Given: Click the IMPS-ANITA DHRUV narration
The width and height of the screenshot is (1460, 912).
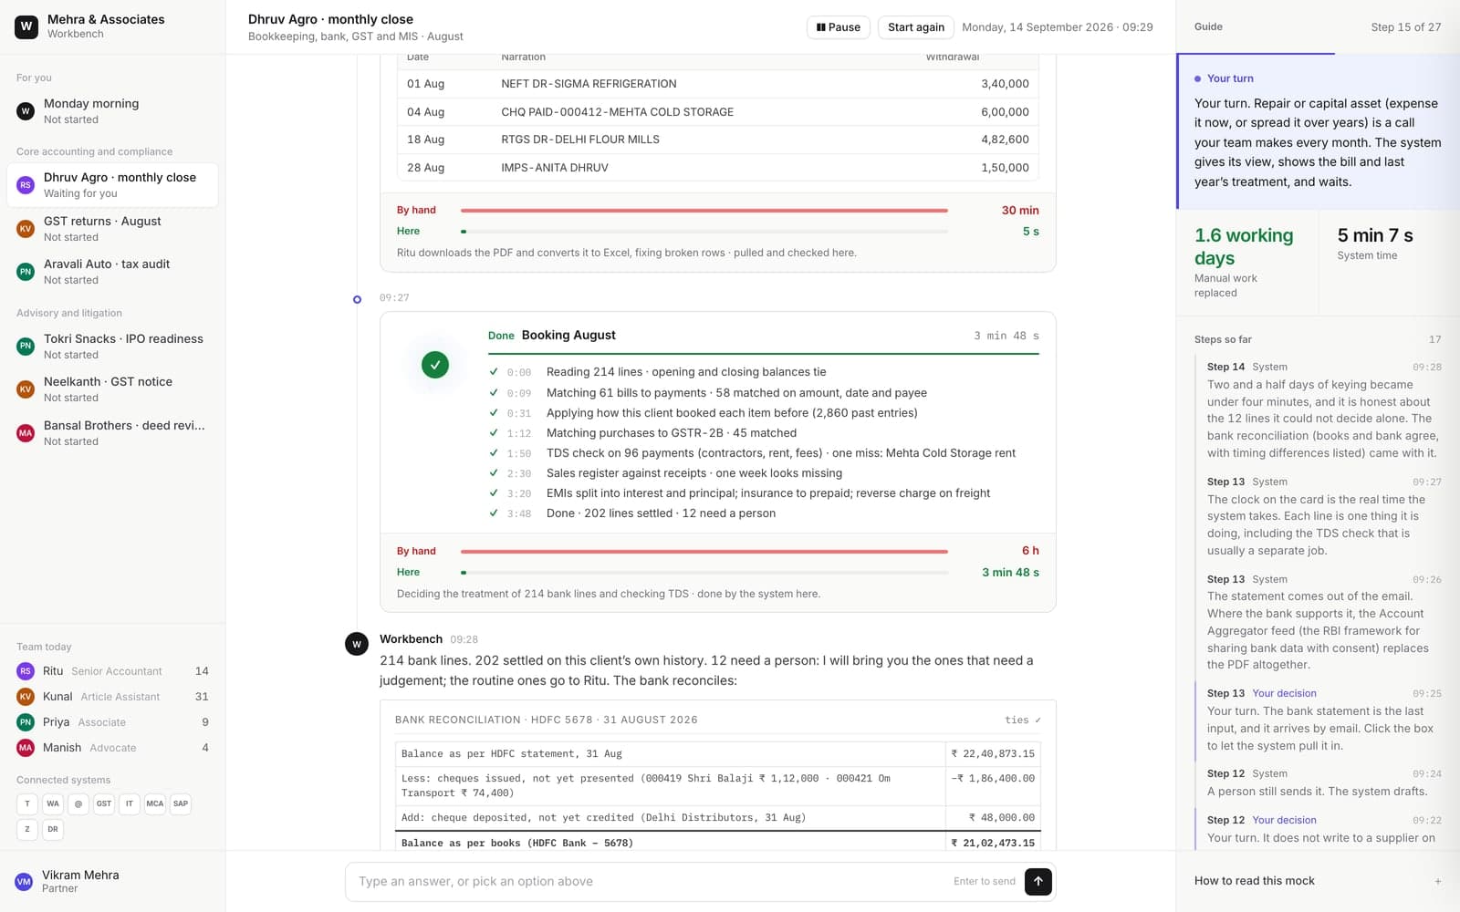Looking at the screenshot, I should coord(555,168).
